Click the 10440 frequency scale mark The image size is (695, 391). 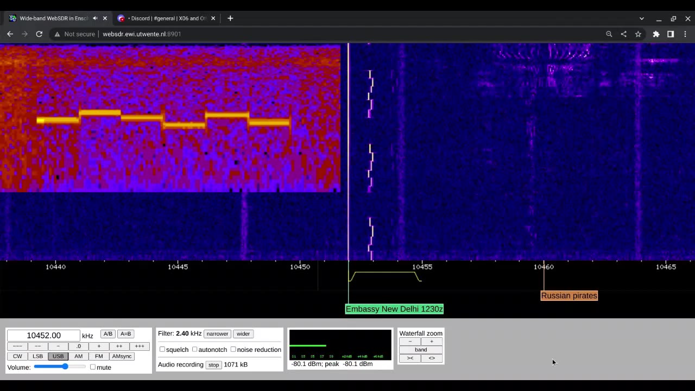pos(56,267)
